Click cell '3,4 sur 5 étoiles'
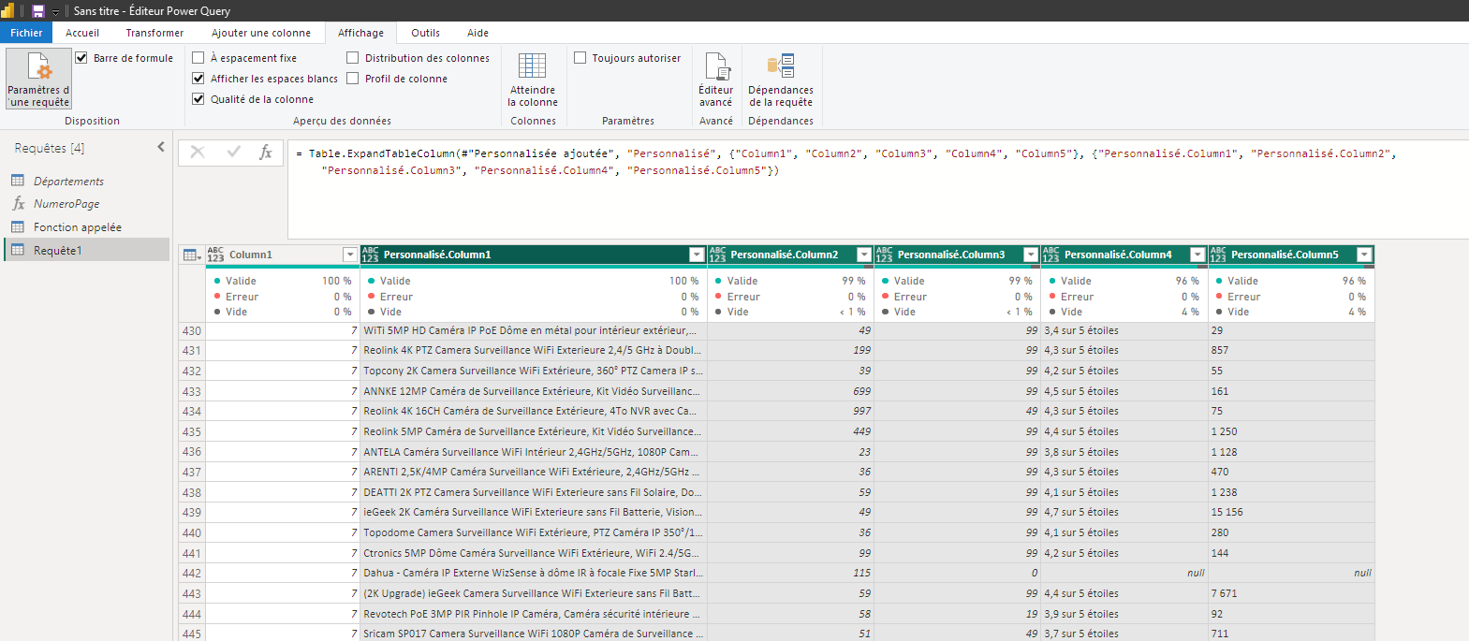1469x641 pixels. point(1124,330)
